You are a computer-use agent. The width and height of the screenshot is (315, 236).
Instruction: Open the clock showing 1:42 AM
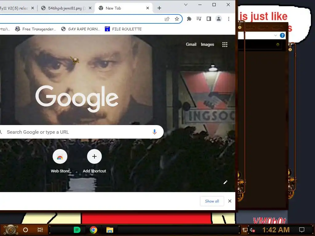[x=276, y=230]
